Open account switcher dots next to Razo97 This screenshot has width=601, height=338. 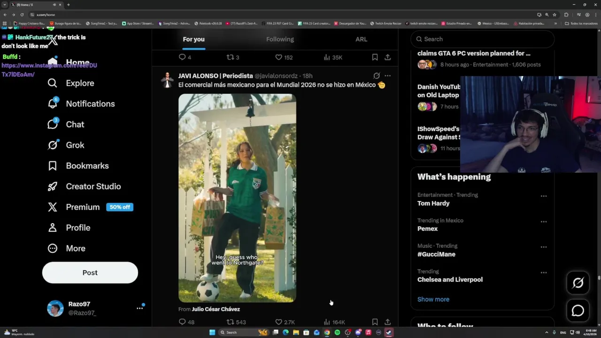139,308
